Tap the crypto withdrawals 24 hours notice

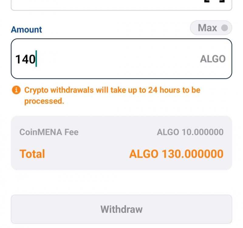pos(112,90)
